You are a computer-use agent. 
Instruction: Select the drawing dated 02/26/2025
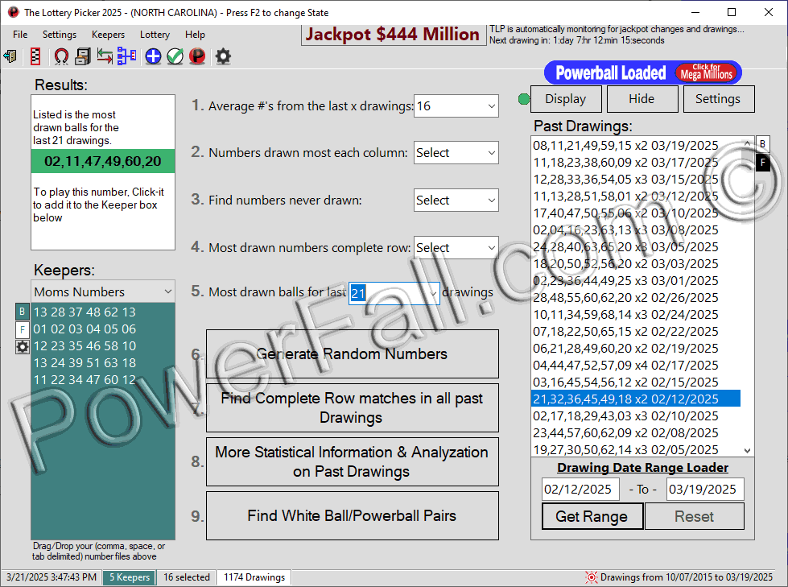pos(636,297)
